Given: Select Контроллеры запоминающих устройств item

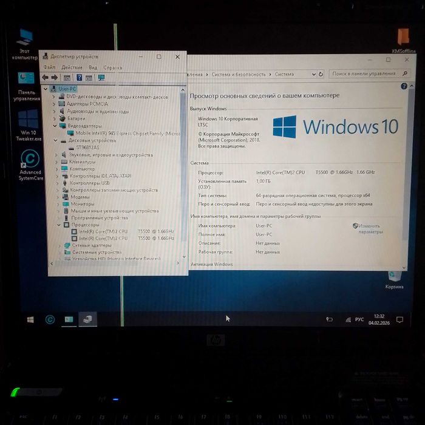Looking at the screenshot, I should (x=110, y=190).
